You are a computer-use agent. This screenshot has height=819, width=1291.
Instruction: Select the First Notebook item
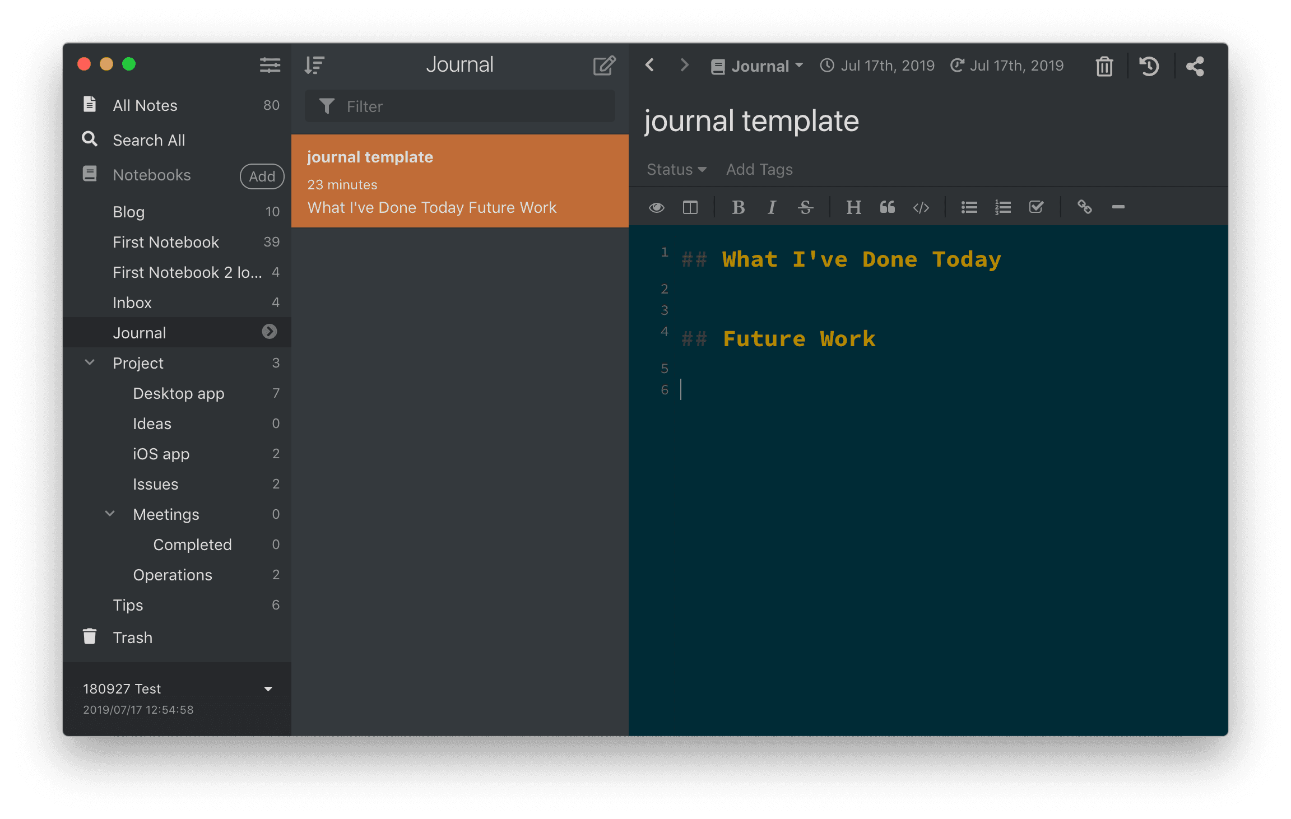[x=165, y=242]
